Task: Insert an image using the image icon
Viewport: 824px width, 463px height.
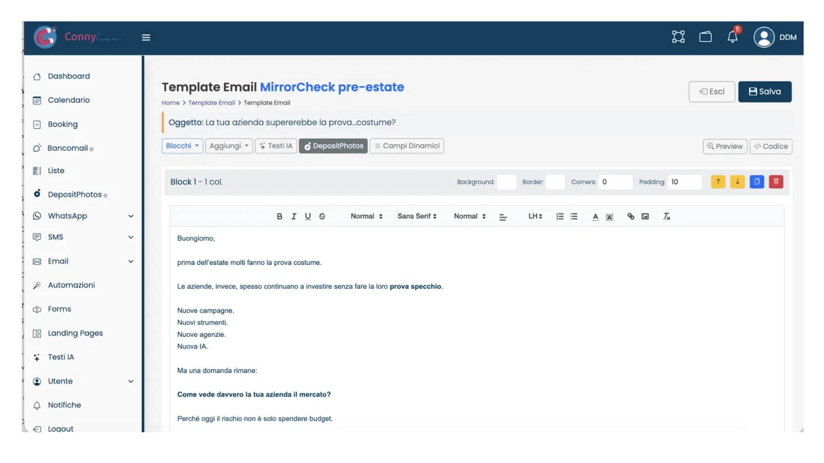Action: 645,217
